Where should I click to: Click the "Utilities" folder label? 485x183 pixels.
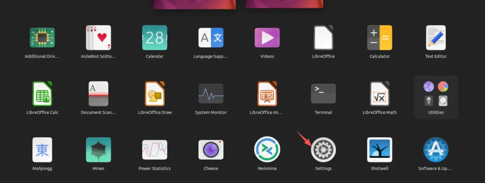pos(436,112)
